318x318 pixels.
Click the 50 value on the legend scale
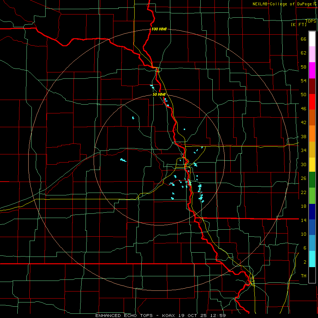tap(304, 95)
